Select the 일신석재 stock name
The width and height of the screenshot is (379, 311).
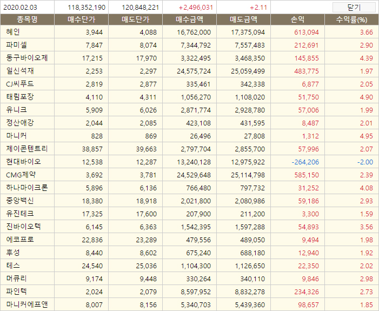pyautogui.click(x=20, y=71)
